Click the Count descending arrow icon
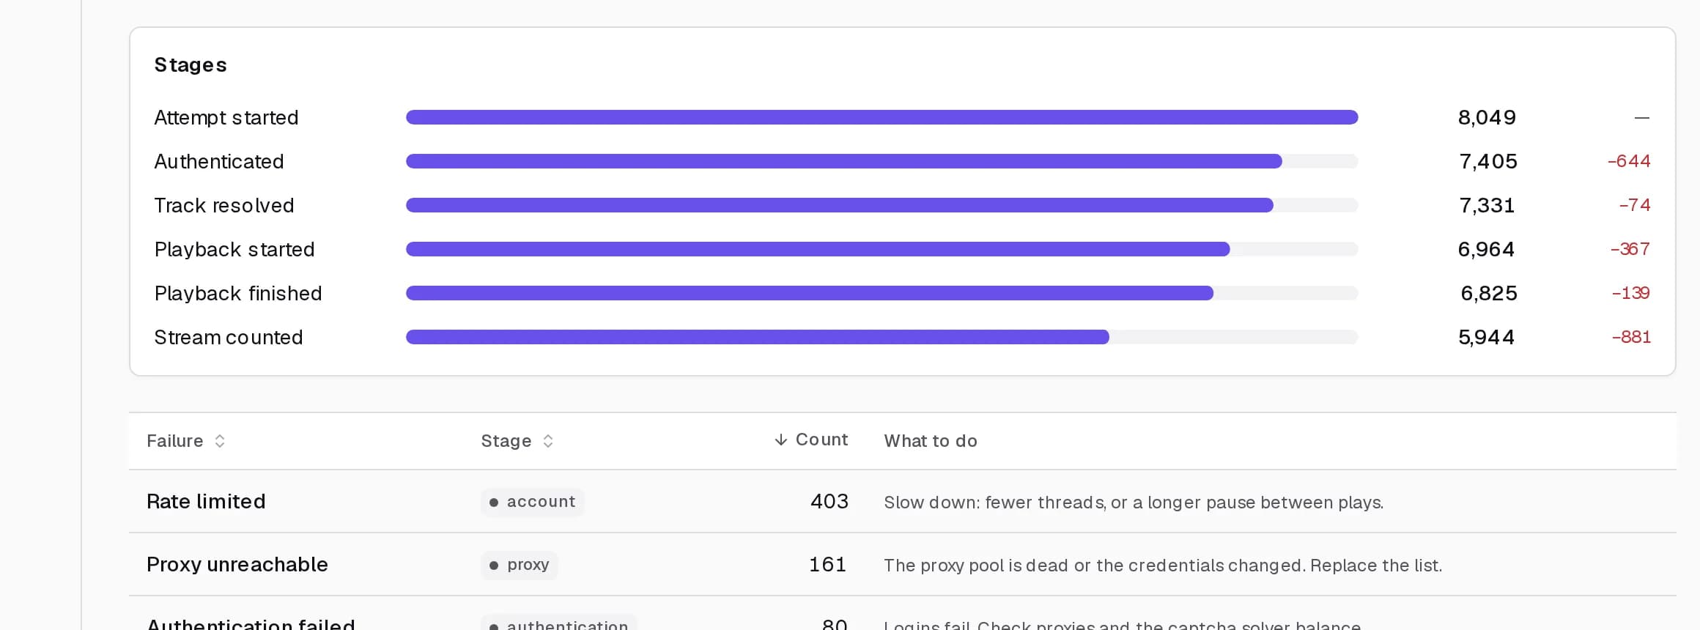This screenshot has width=1700, height=630. [781, 440]
